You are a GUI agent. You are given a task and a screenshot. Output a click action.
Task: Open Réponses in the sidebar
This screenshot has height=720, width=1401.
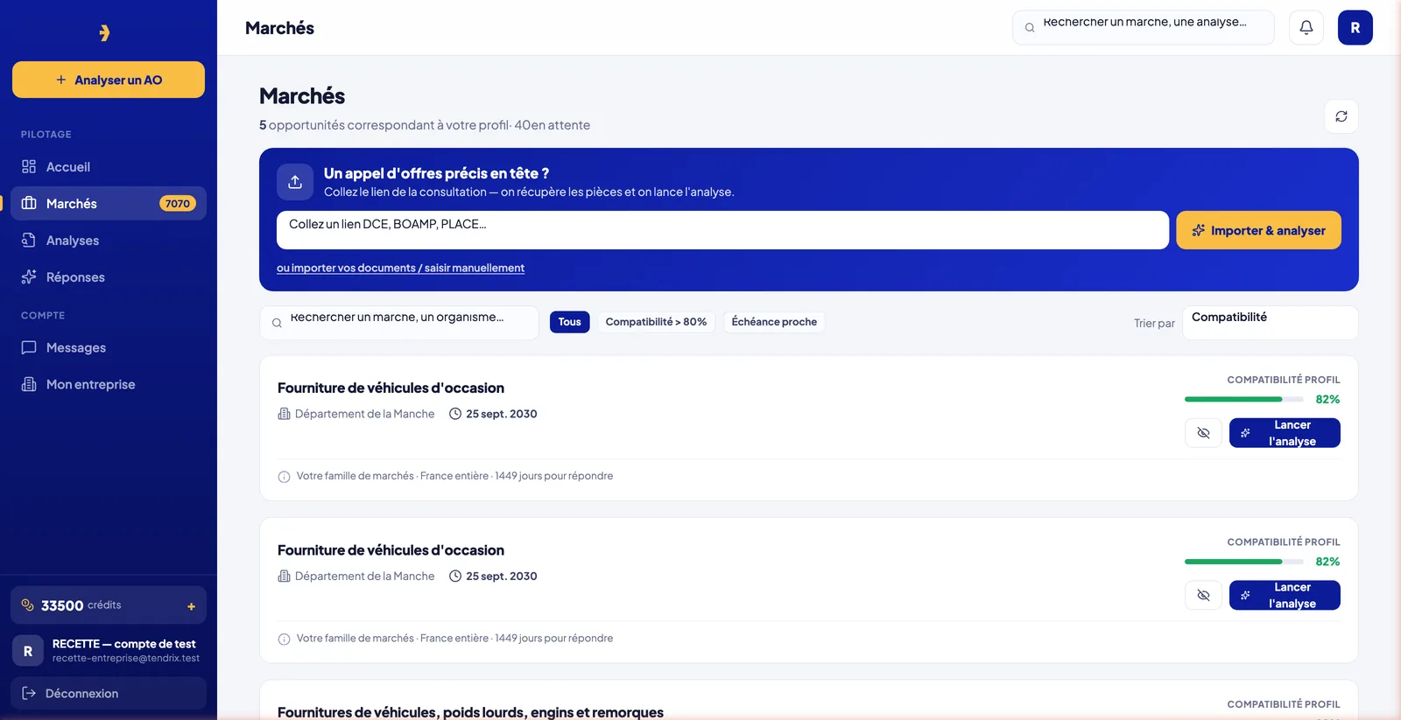[109, 277]
